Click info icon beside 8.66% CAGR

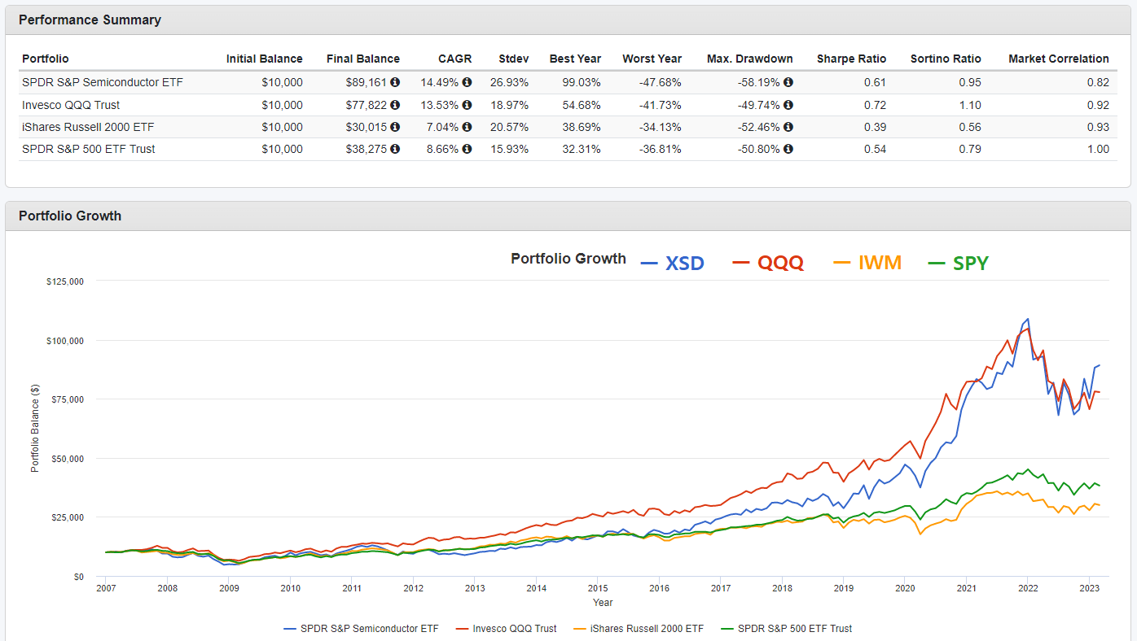point(467,149)
